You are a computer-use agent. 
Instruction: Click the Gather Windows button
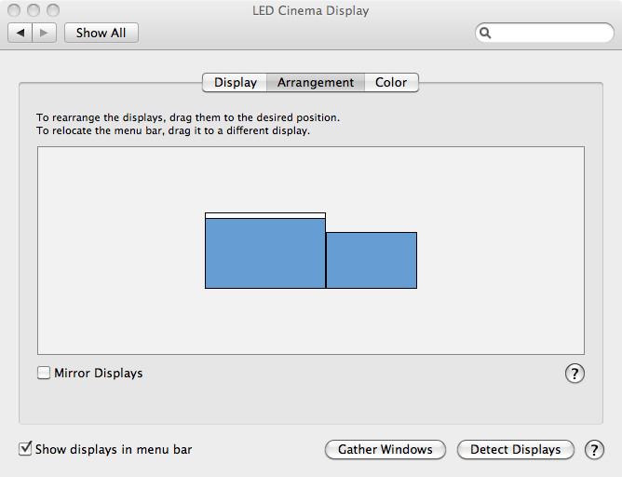point(385,450)
